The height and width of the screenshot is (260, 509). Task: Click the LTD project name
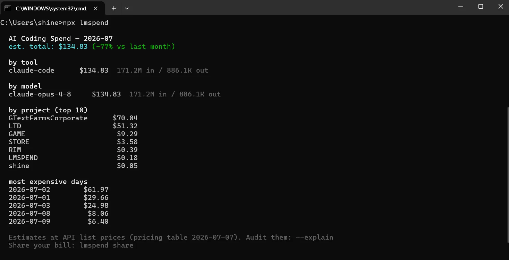click(15, 126)
